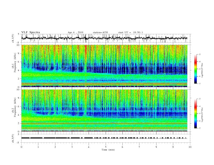Click the "VLF Spectra" title text
Viewport: 214px width, 165px height.
31,32
